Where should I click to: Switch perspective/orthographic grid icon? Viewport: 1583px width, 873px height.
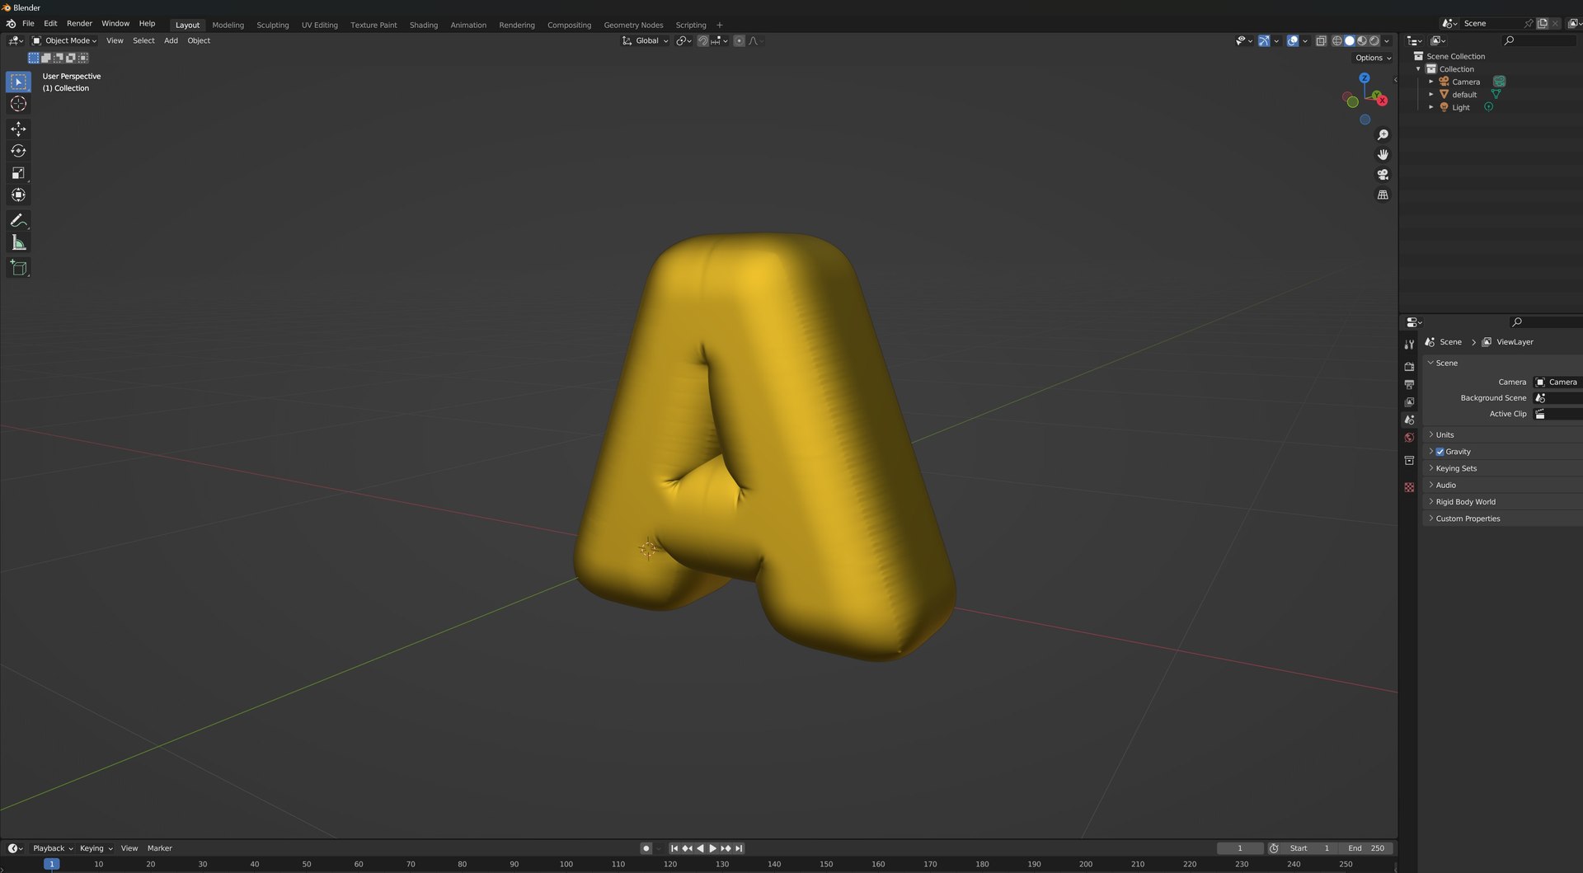click(x=1383, y=195)
